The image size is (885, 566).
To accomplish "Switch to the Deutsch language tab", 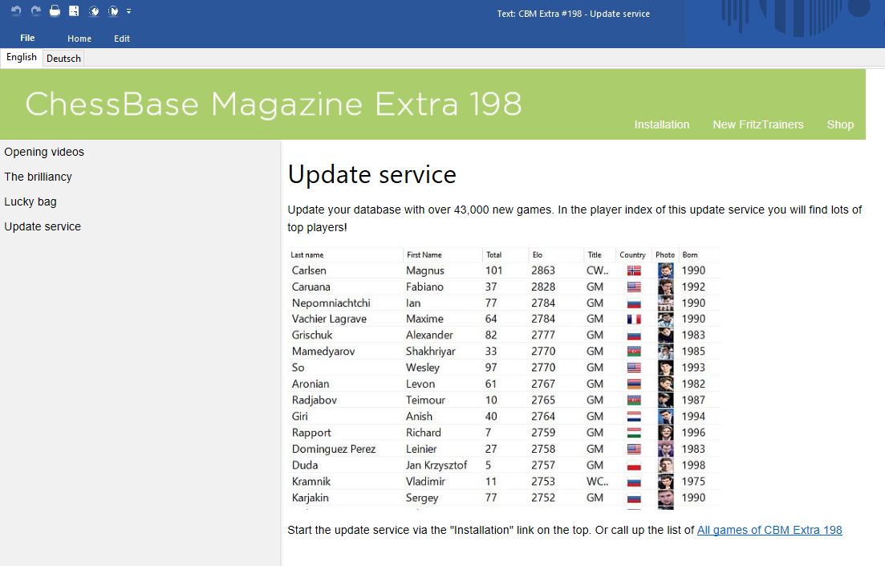I will point(63,58).
